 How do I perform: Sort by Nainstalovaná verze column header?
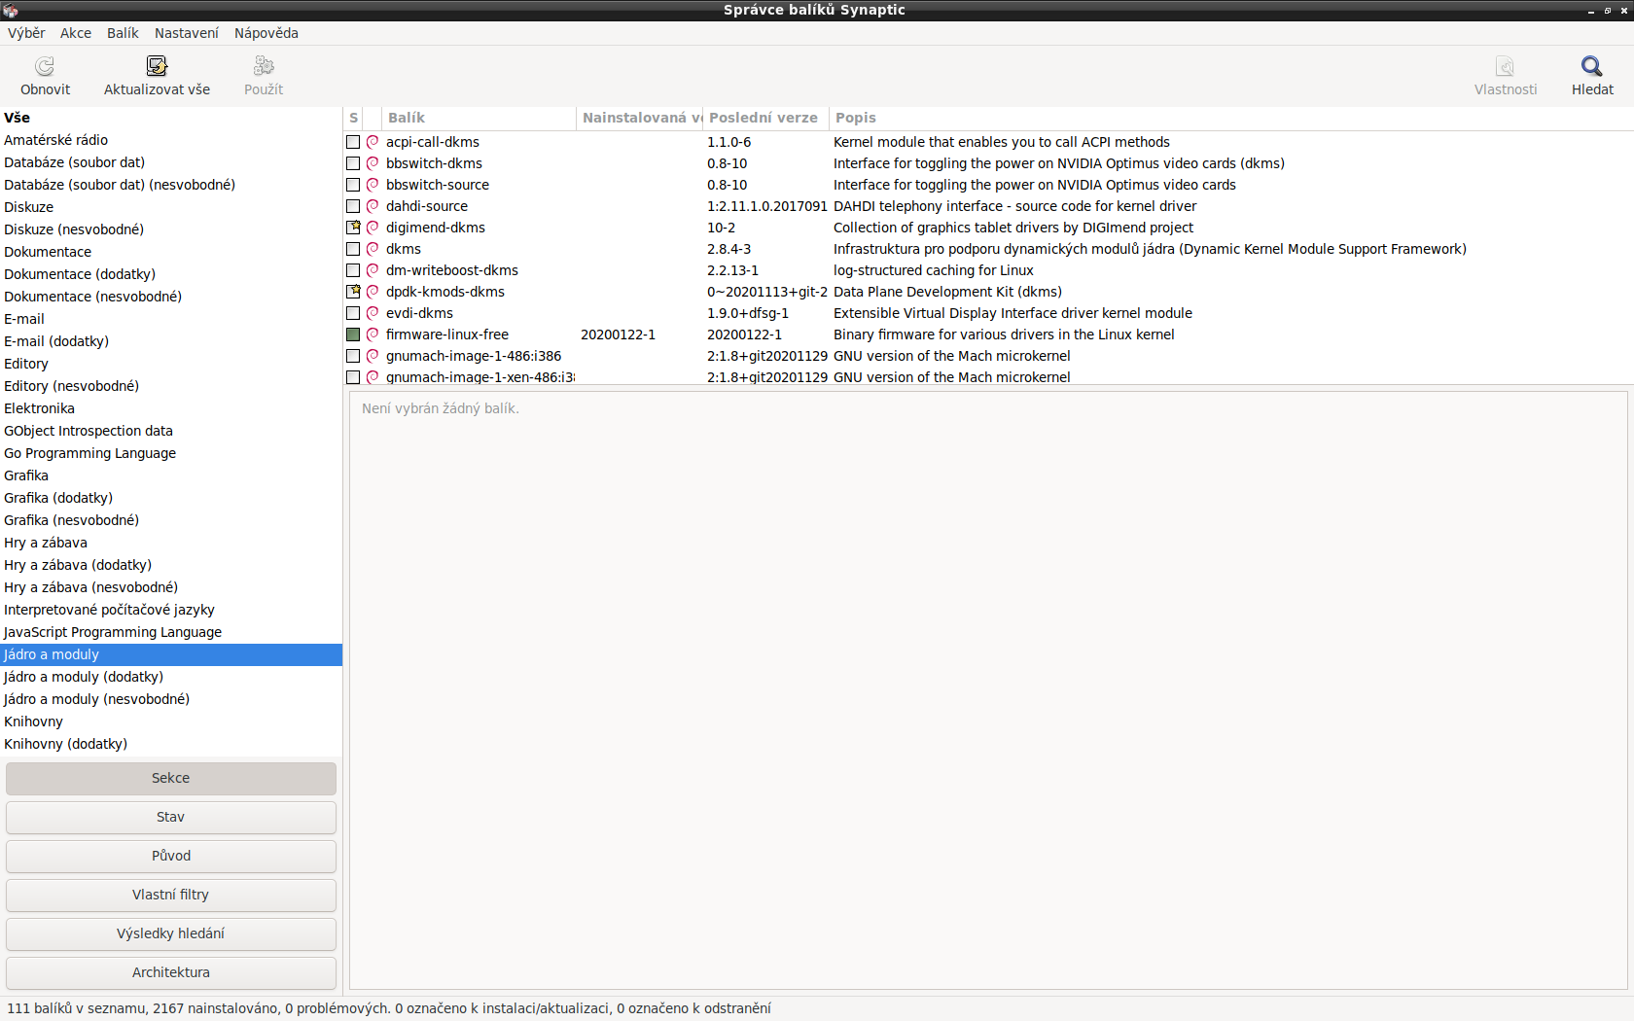[x=639, y=118]
